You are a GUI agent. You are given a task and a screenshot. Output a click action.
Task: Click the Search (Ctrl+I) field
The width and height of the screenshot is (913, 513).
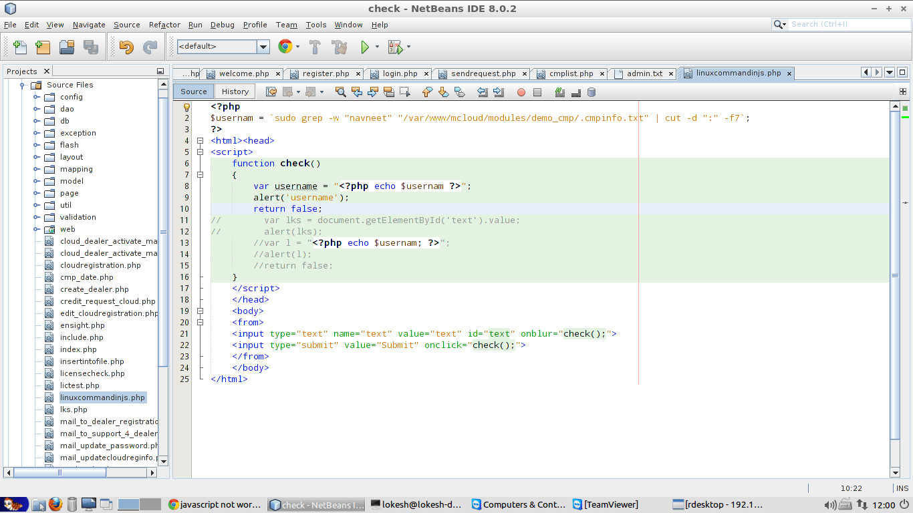point(848,24)
